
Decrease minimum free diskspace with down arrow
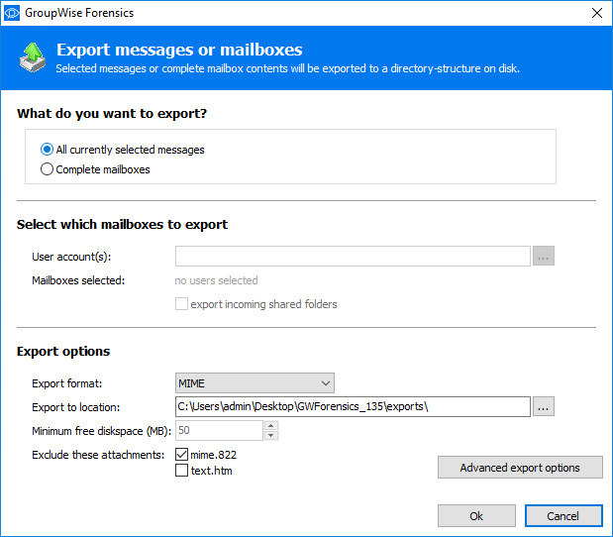[271, 436]
